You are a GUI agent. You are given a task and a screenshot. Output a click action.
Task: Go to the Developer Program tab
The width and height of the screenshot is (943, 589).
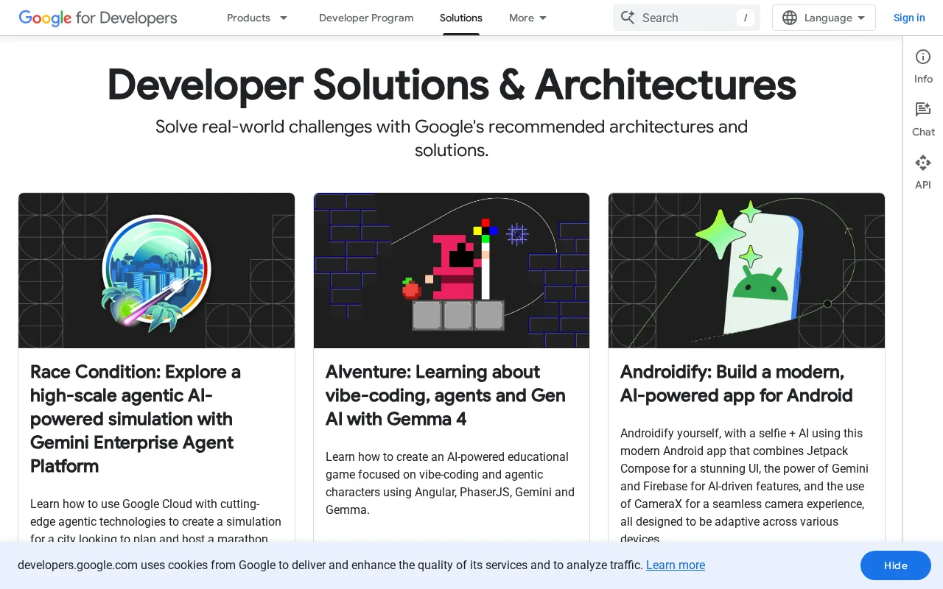click(x=366, y=18)
